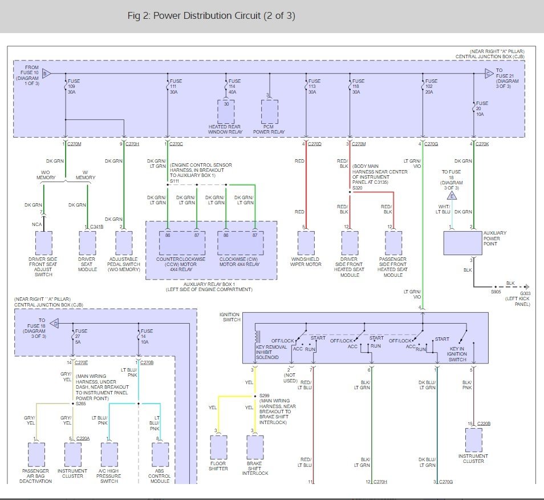Click the B arrow marker from Fuse 10

(47, 74)
